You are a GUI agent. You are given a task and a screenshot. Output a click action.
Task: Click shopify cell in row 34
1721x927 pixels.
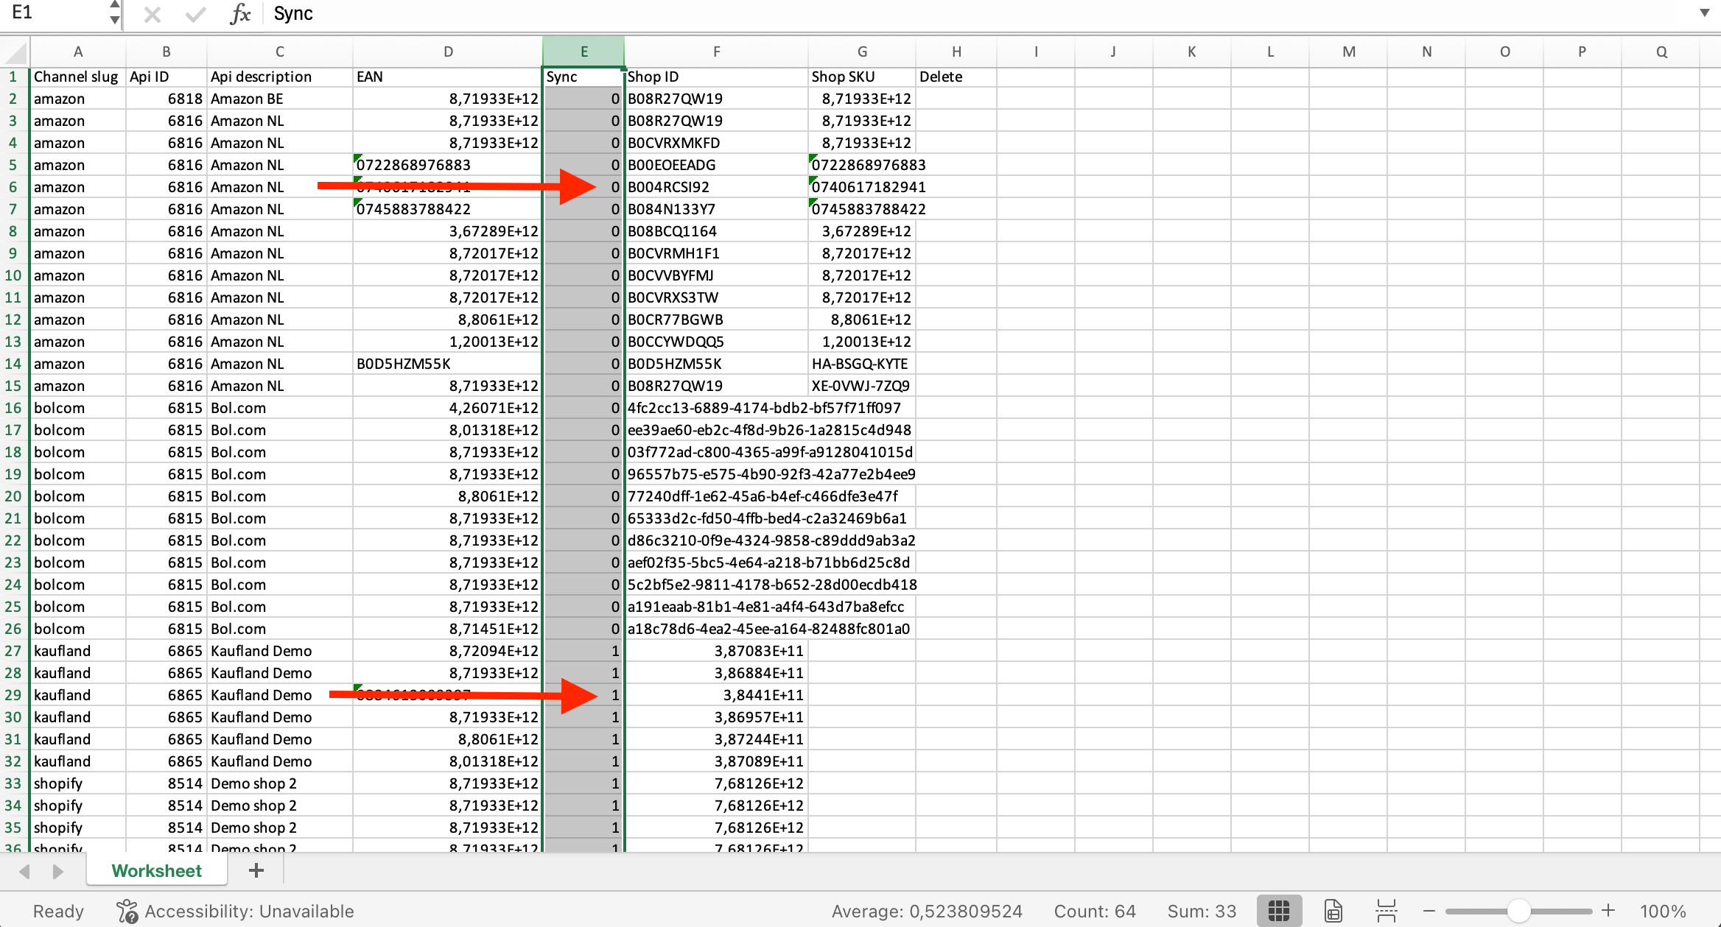pos(77,806)
